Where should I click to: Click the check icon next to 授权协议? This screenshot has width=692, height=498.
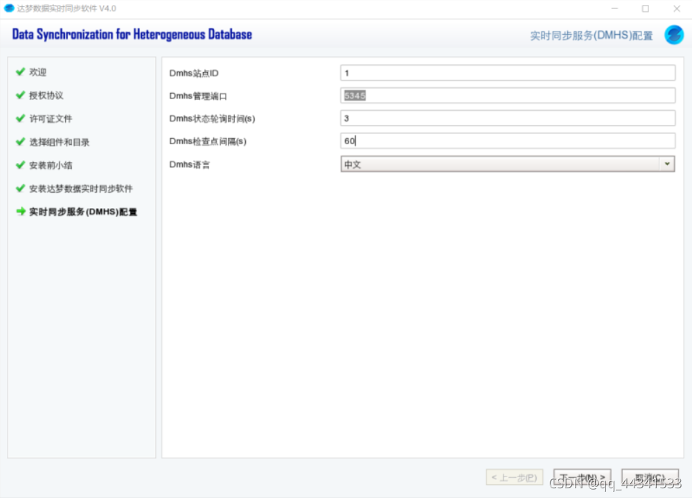pos(20,95)
